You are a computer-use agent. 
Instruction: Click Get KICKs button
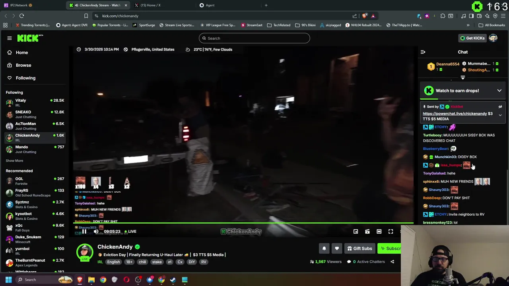tap(472, 38)
